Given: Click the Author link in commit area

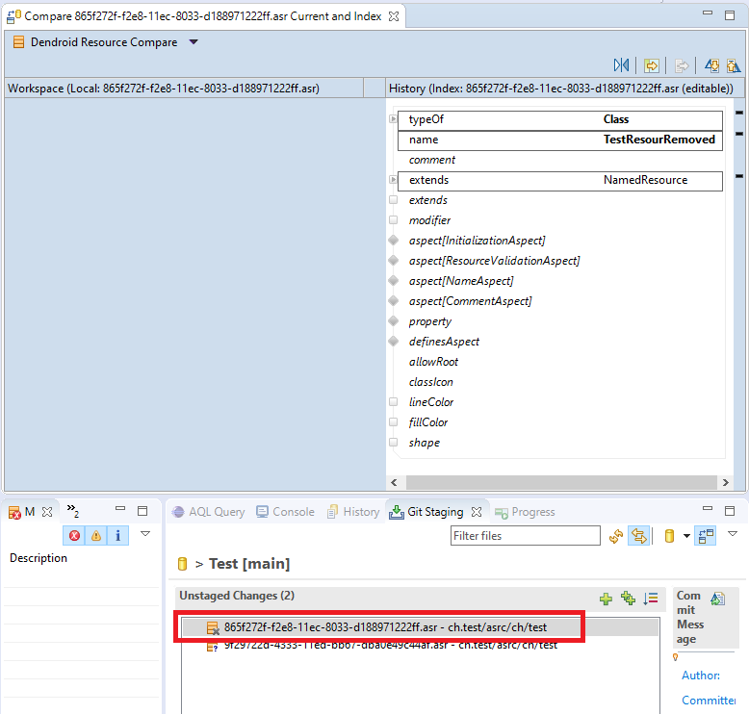Looking at the screenshot, I should pos(700,676).
